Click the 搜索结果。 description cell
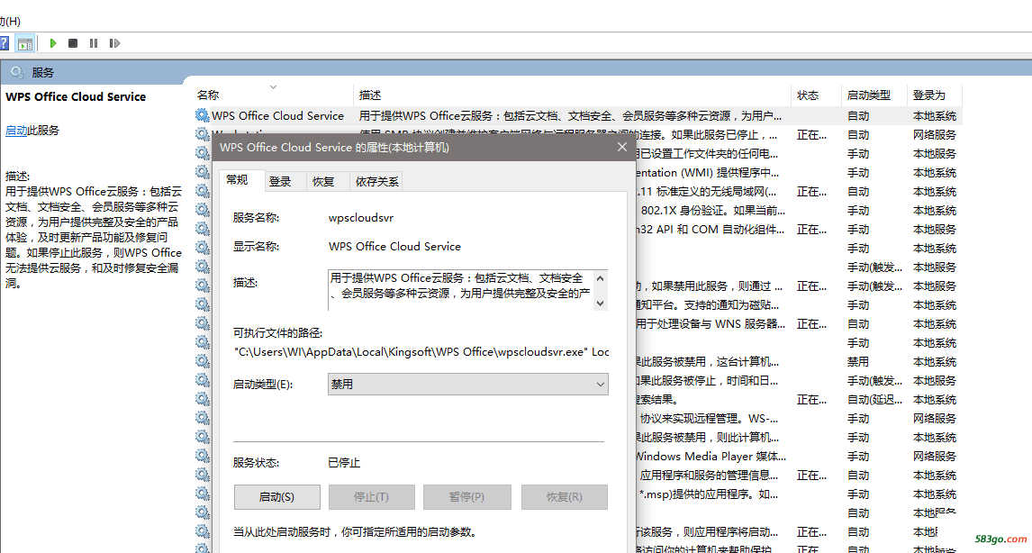This screenshot has height=553, width=1032. tap(656, 400)
